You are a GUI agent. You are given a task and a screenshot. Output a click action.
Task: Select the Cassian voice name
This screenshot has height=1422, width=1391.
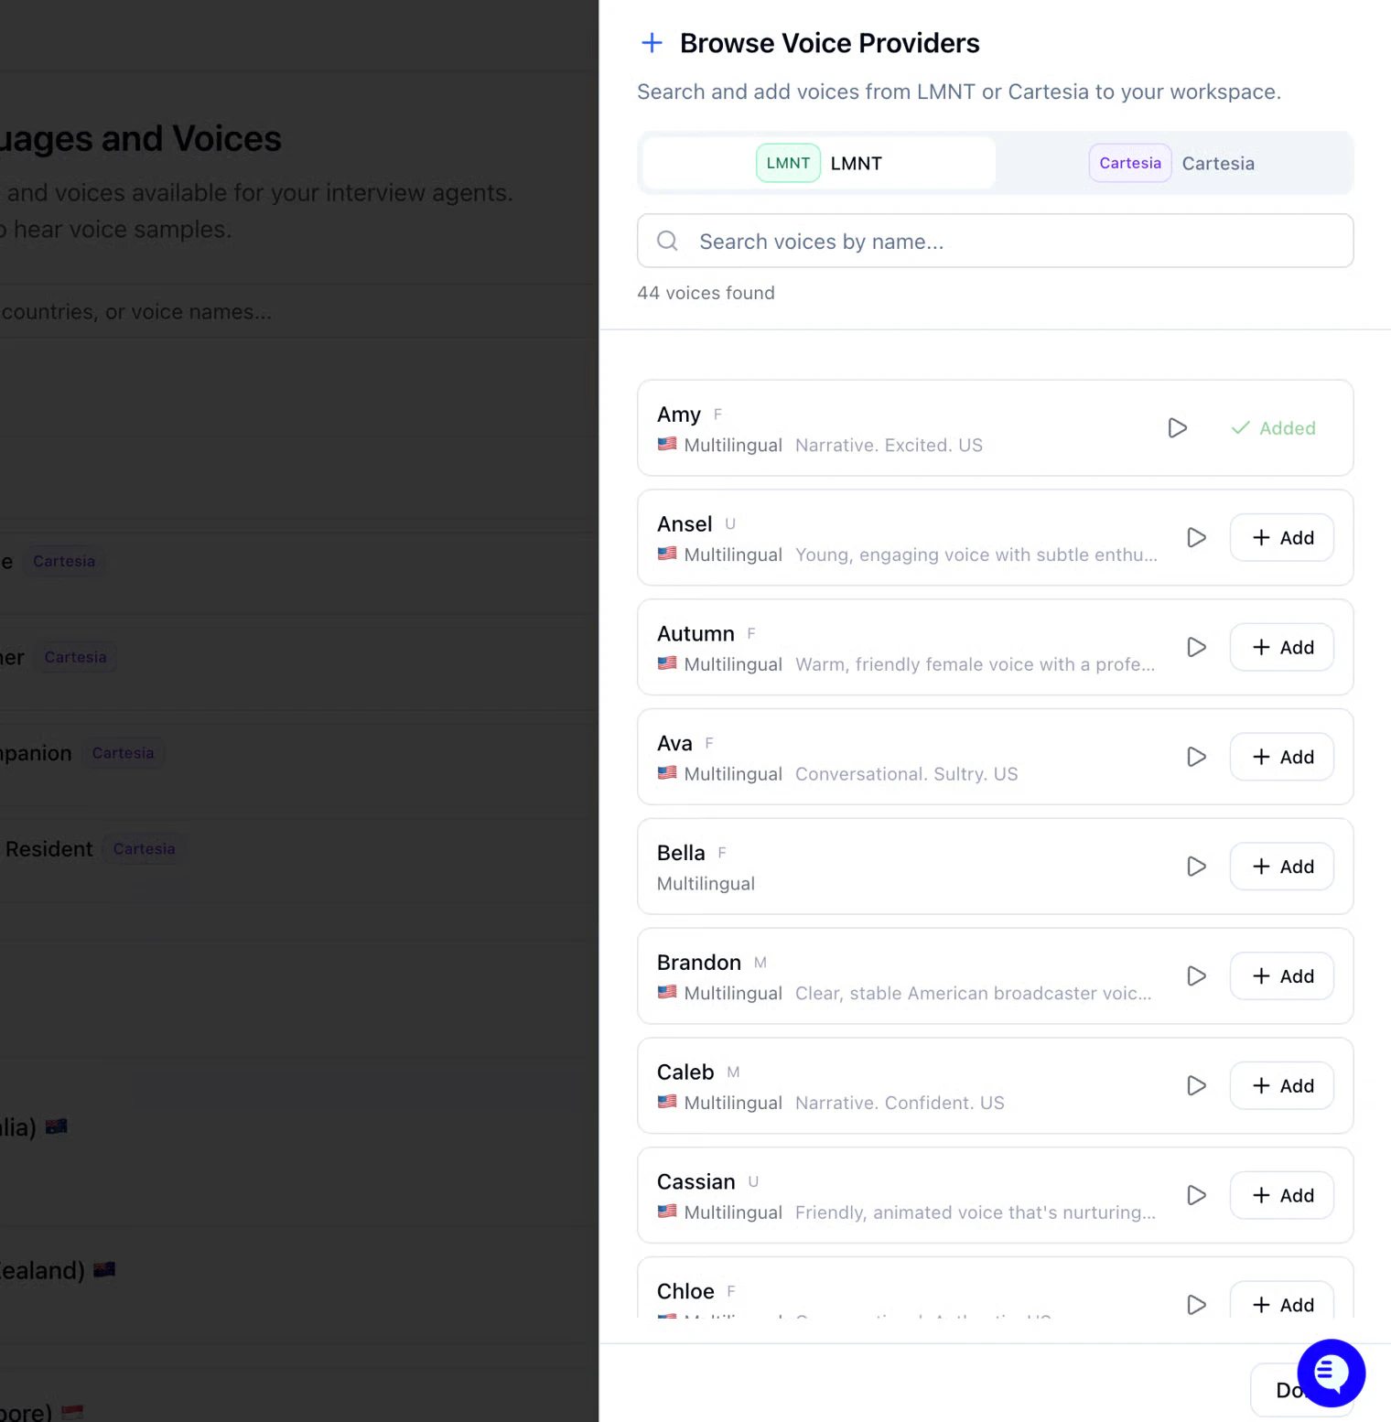[x=696, y=1182]
